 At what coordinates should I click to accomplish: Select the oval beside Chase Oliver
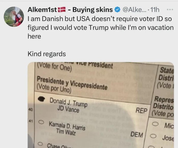[40, 144]
